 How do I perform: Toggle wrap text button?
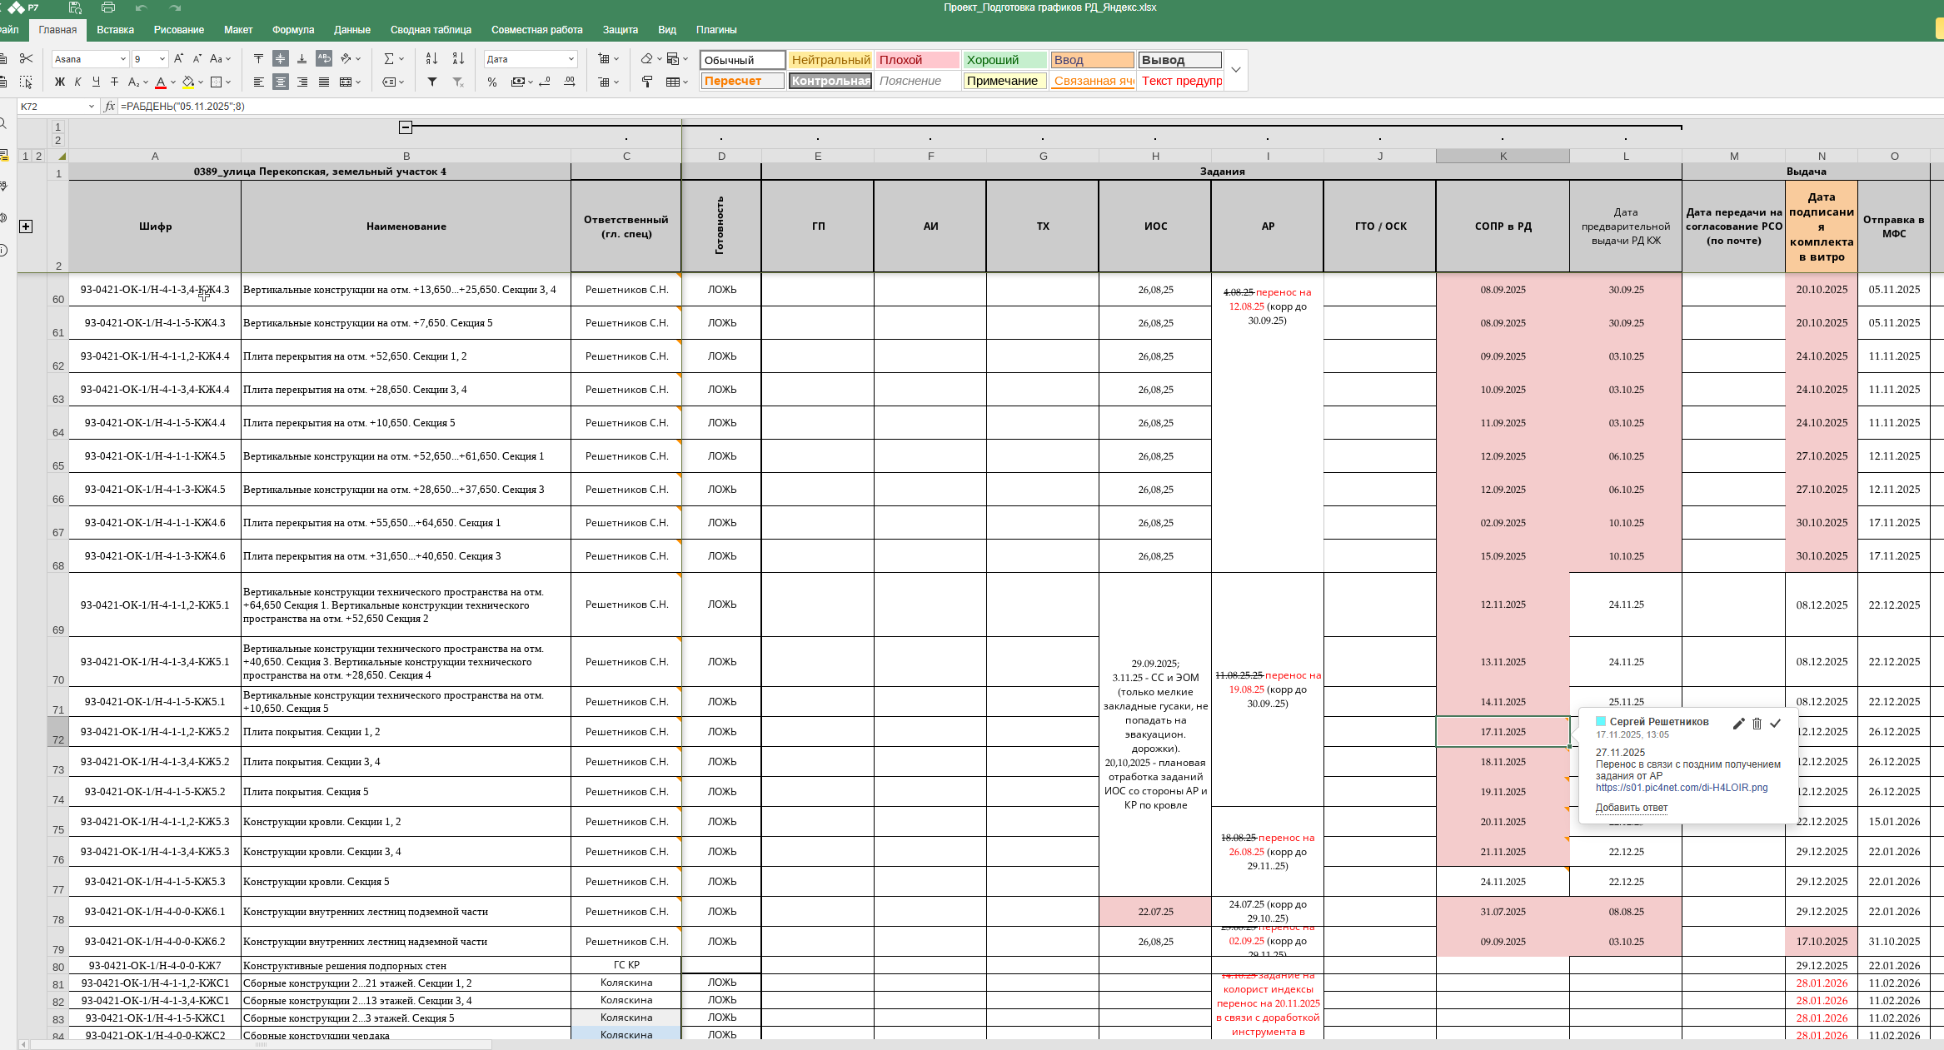click(x=324, y=58)
